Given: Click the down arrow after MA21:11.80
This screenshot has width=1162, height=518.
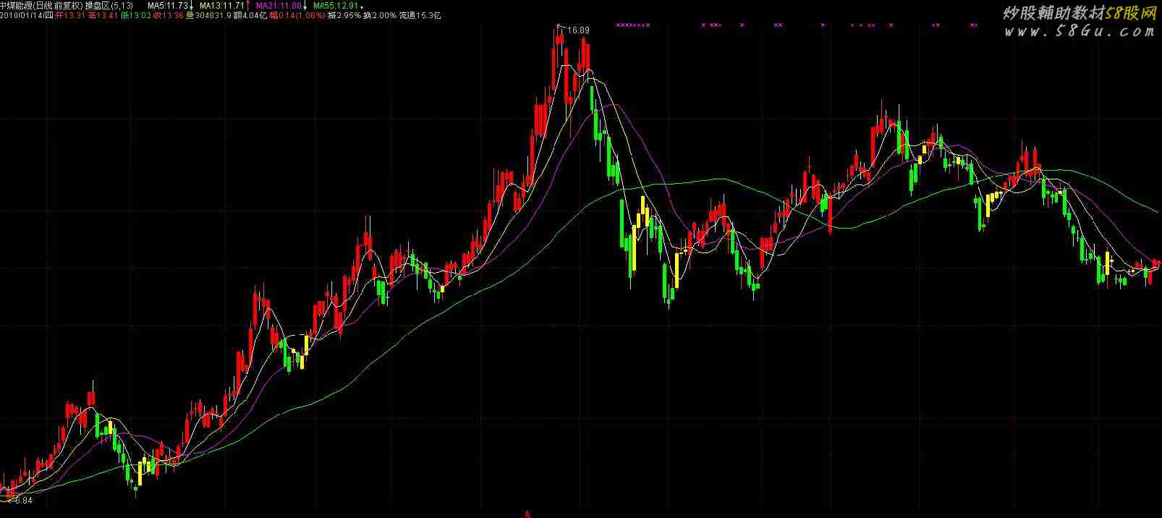Looking at the screenshot, I should click(305, 6).
